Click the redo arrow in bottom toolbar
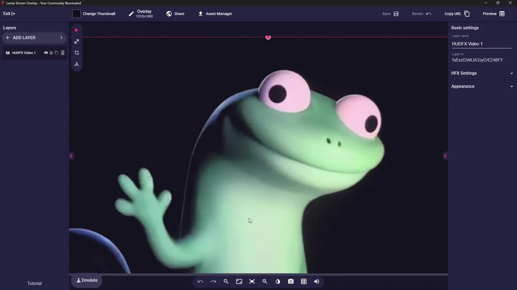This screenshot has height=290, width=517. pyautogui.click(x=213, y=282)
